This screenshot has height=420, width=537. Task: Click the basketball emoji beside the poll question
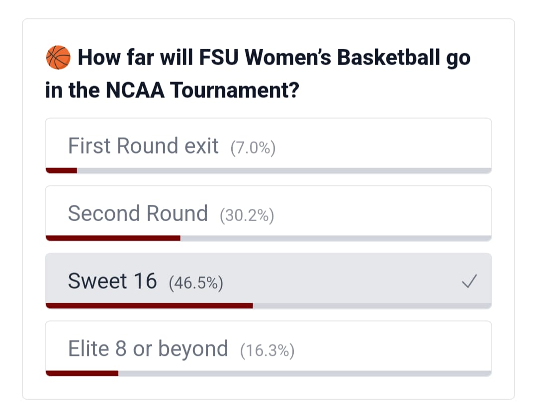click(x=58, y=58)
